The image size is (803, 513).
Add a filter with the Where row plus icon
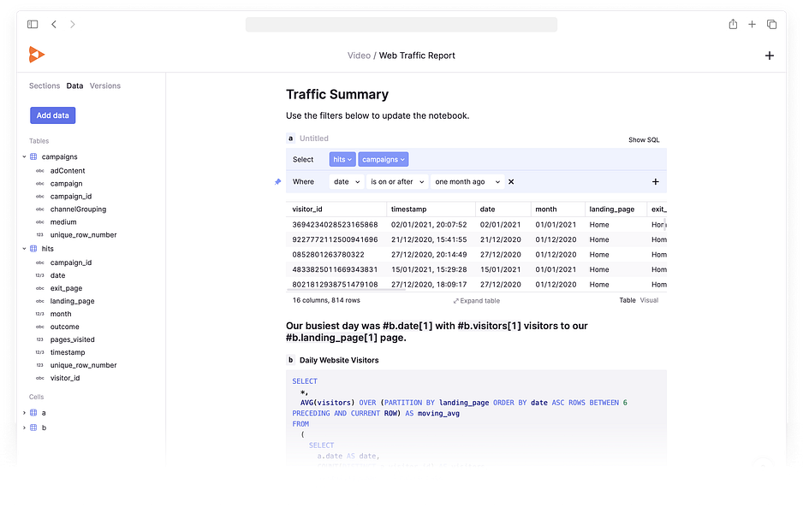tap(655, 181)
